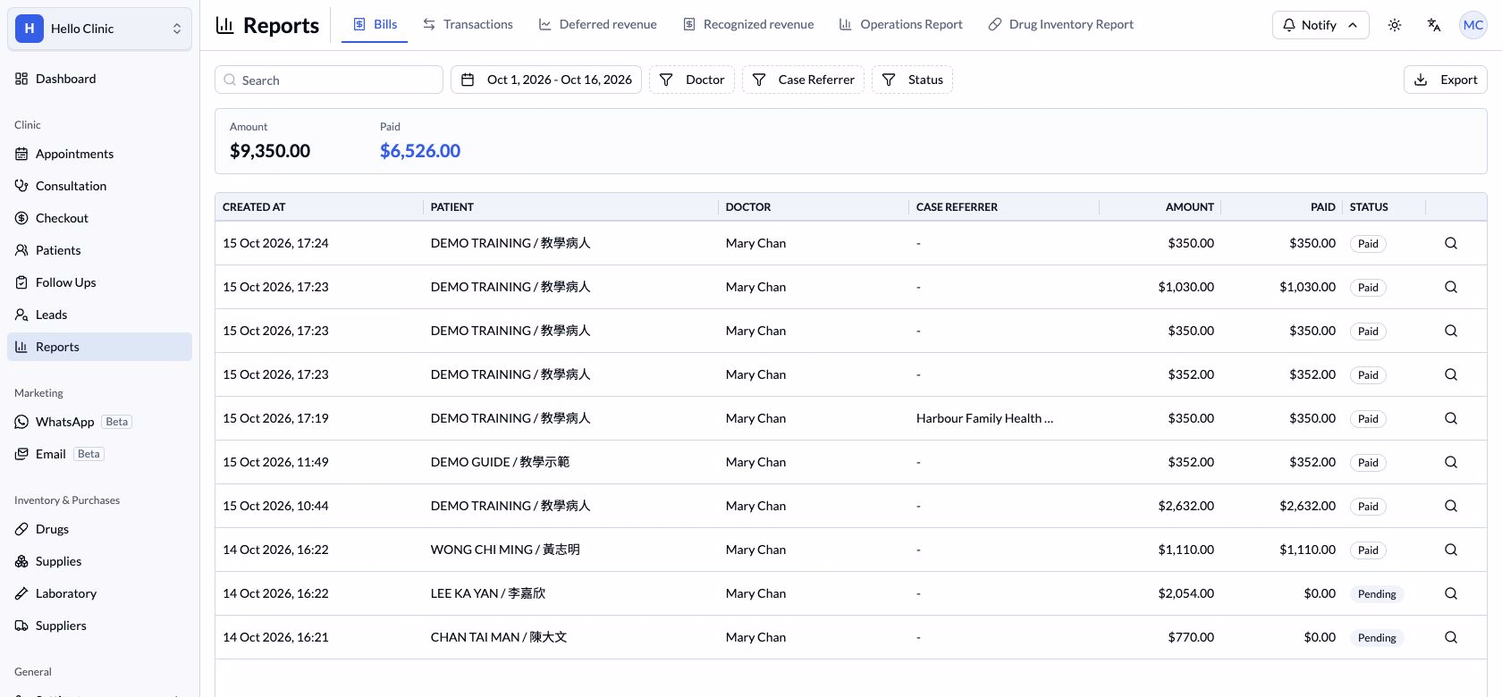The height and width of the screenshot is (697, 1502).
Task: Open Suppliers page
Action: point(99,626)
